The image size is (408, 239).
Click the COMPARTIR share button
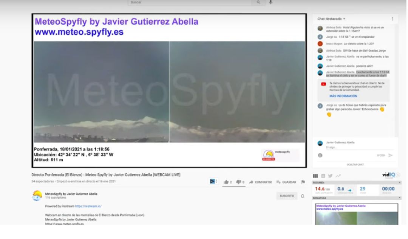point(260,182)
